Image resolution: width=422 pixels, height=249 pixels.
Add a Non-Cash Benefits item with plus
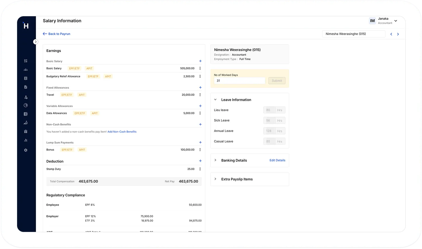pos(200,124)
